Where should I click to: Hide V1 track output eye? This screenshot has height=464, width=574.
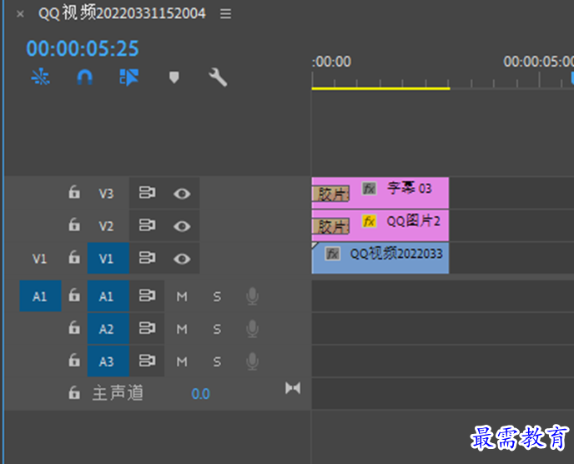pyautogui.click(x=182, y=259)
